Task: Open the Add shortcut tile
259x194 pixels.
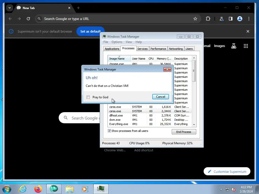Action: pos(144,150)
